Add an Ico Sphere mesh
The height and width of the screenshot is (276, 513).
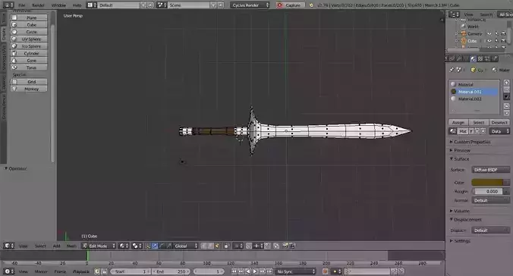[29, 46]
